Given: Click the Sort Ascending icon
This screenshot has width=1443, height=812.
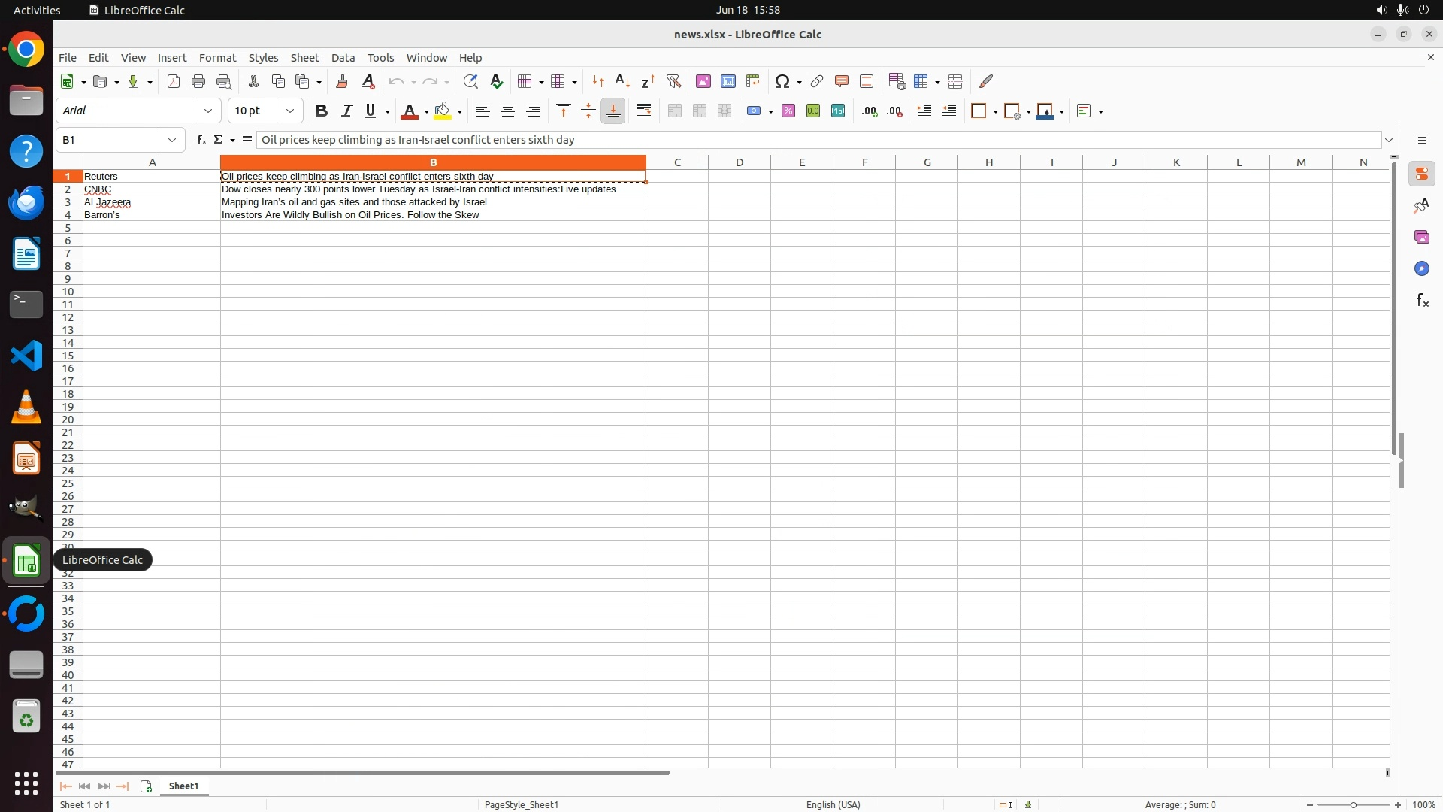Looking at the screenshot, I should click(x=622, y=81).
